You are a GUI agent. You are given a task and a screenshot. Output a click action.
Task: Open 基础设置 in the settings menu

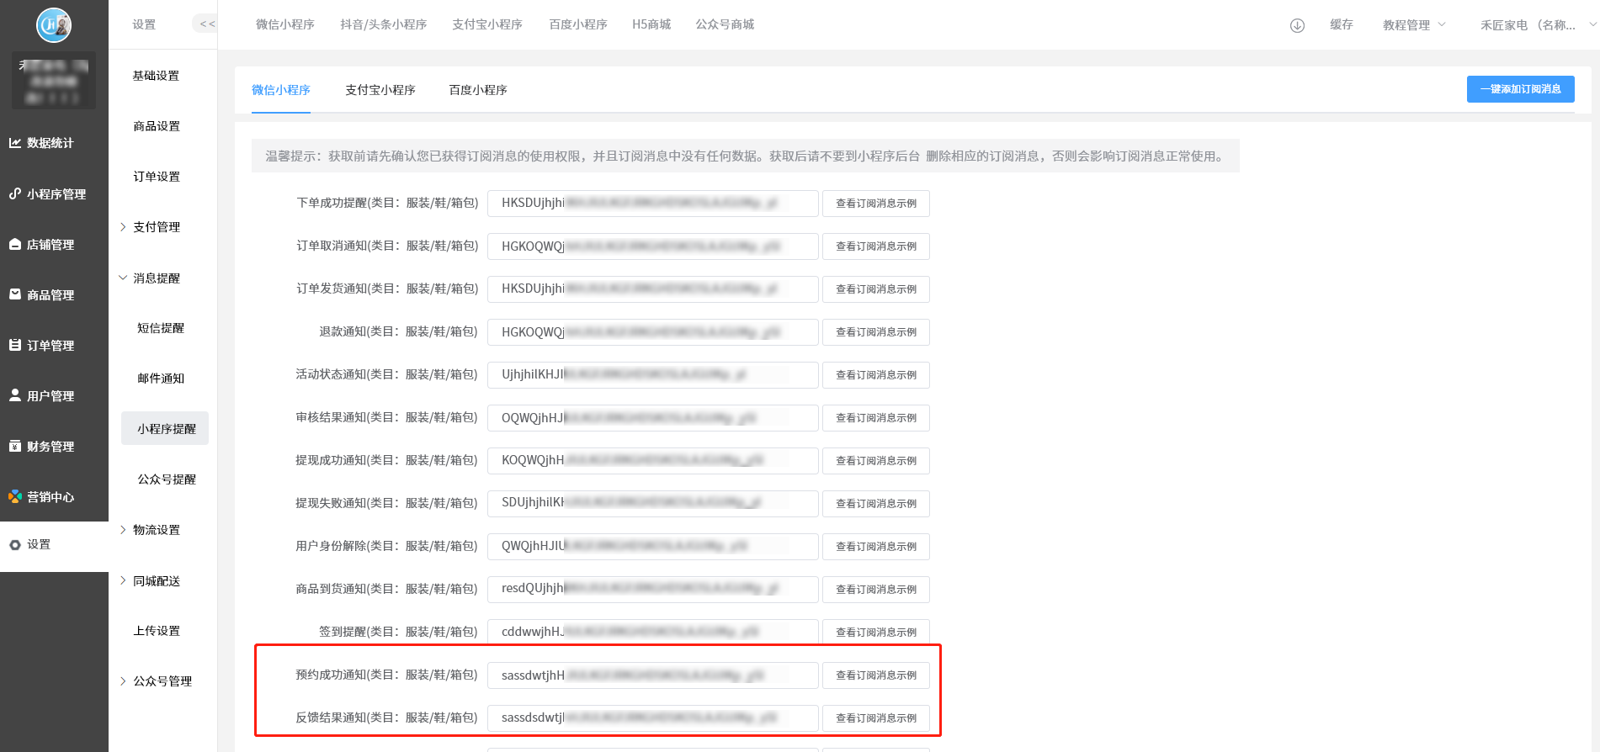tap(157, 76)
